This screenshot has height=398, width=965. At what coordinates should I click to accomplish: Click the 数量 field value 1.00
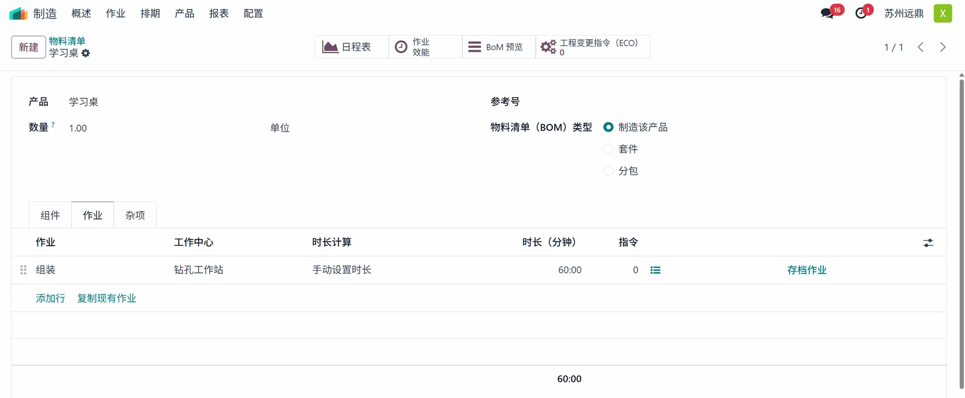click(x=78, y=129)
